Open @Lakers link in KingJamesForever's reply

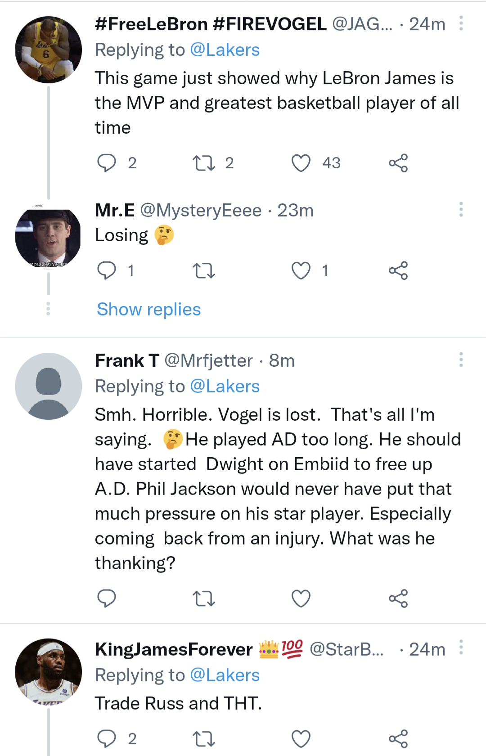tap(225, 675)
